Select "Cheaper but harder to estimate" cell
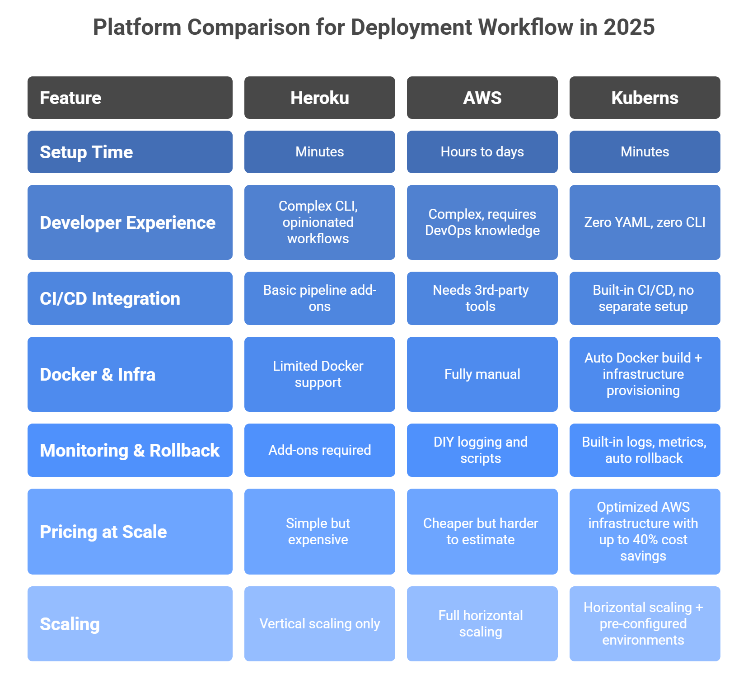 pyautogui.click(x=482, y=532)
